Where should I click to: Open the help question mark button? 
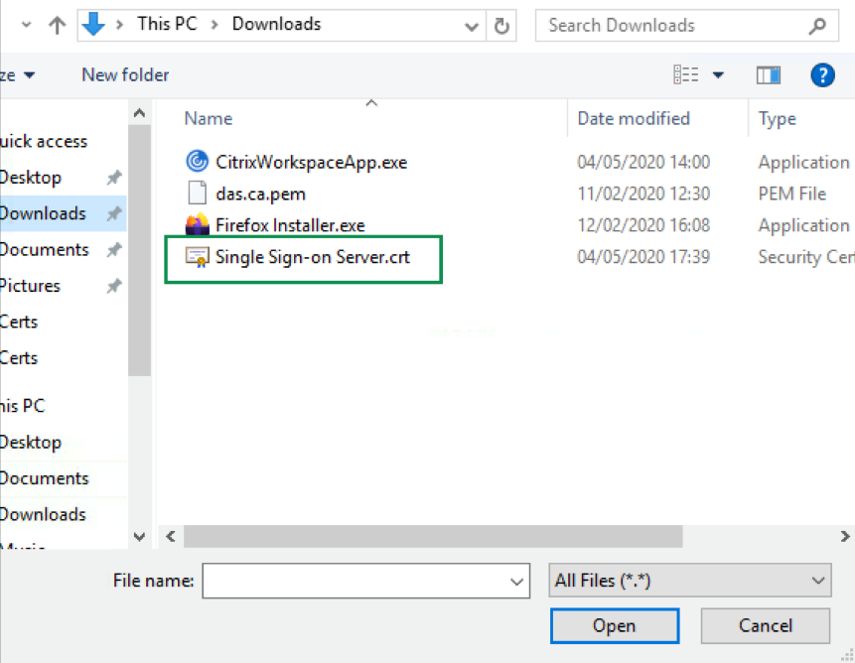[x=822, y=75]
